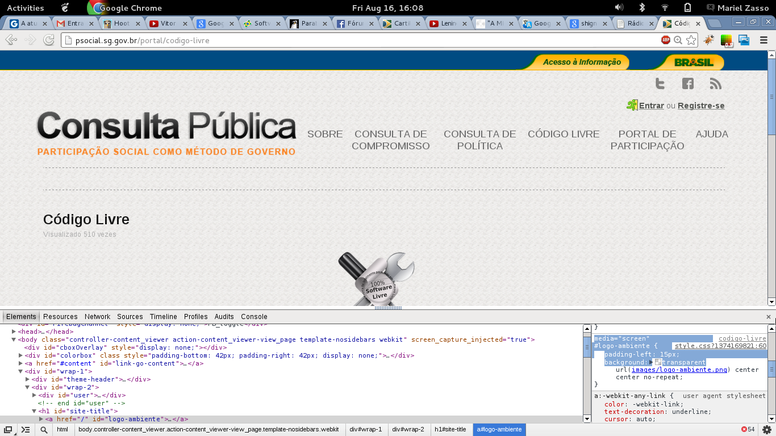Click the Firebug bug extension icon
Viewport: 776px width, 436px height.
click(x=709, y=40)
